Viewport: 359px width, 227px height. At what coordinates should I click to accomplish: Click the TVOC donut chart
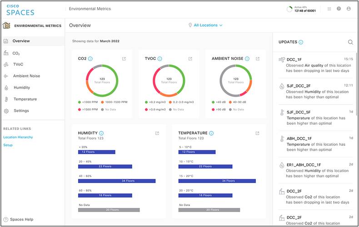[169, 80]
